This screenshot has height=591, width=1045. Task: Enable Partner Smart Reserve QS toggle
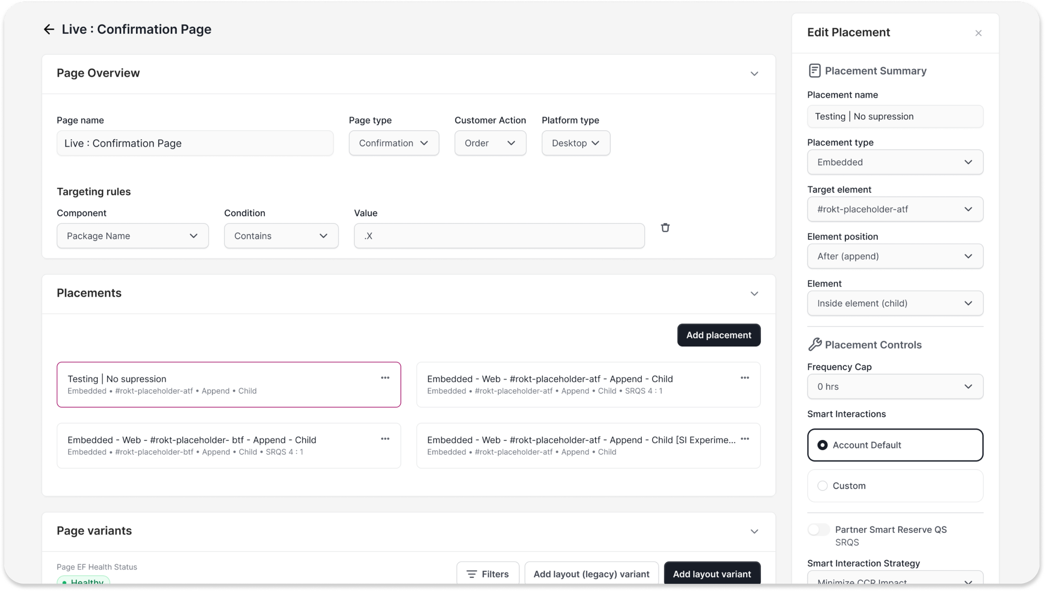pyautogui.click(x=818, y=530)
